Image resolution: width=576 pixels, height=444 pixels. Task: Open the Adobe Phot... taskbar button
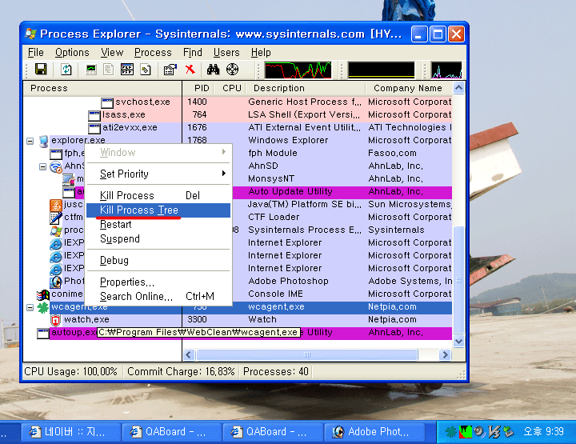374,432
